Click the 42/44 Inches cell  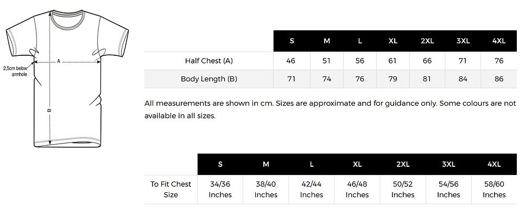click(312, 190)
